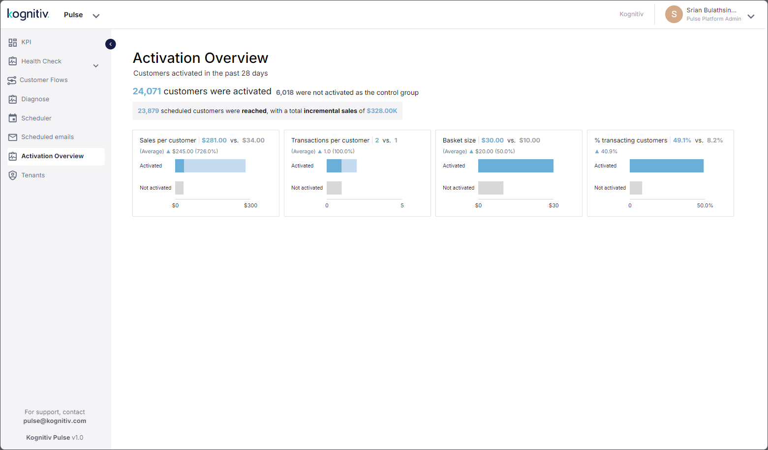Click the Sales per customer card title

click(168, 141)
